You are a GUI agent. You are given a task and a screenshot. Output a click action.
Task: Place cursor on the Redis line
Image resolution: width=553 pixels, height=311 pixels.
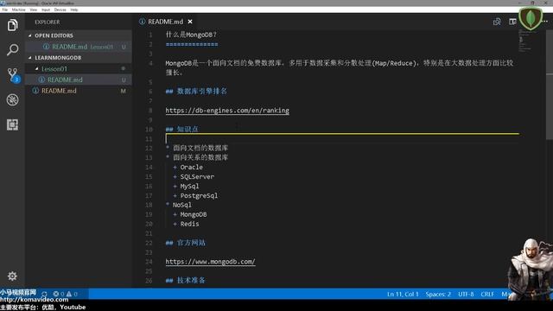pos(189,224)
